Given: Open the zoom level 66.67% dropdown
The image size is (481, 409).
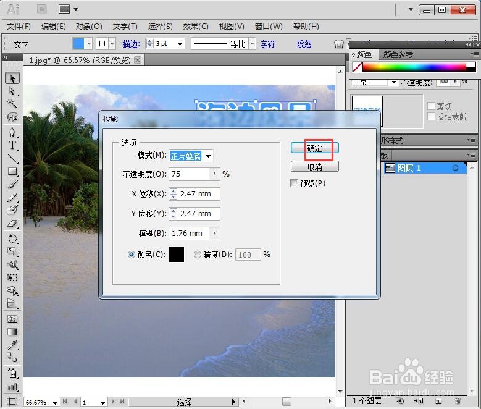Looking at the screenshot, I should (55, 402).
